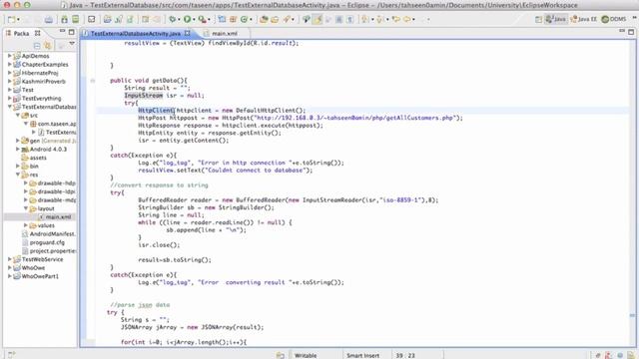Collapse the getData method fold marker
Screen dimensions: 639x359
[93, 81]
